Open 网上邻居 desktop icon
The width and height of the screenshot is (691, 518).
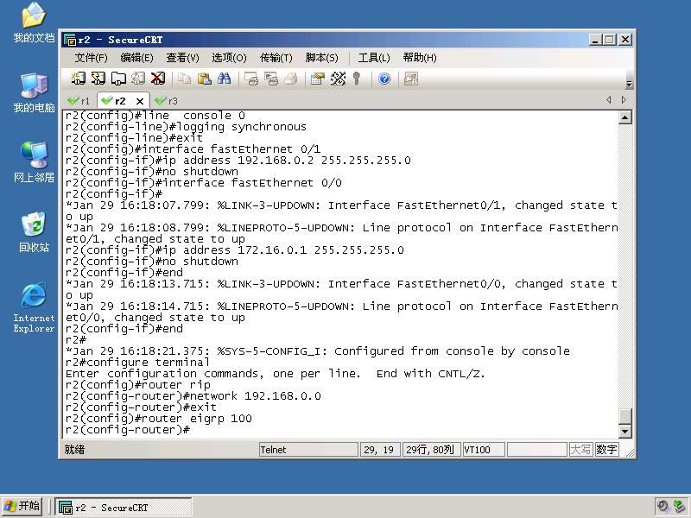[34, 162]
